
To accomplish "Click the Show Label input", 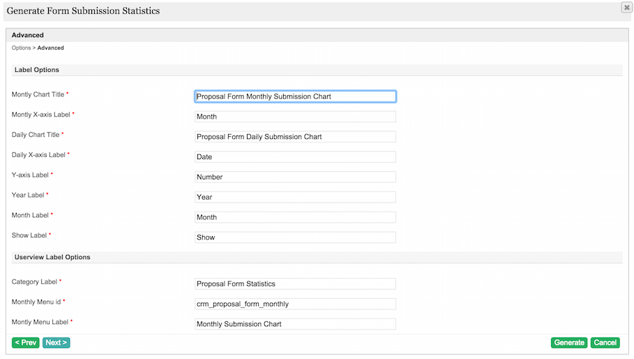I will pyautogui.click(x=295, y=237).
